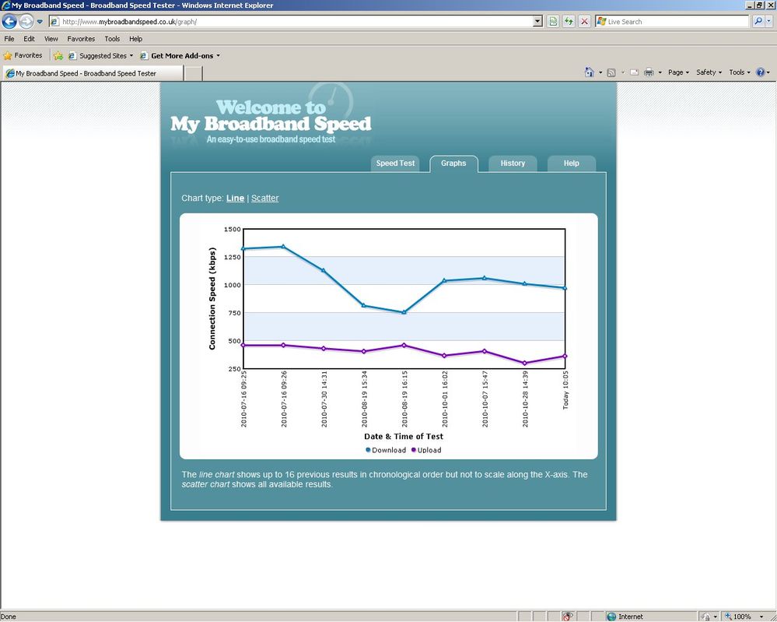Switch to the History tab
This screenshot has height=622, width=777.
click(x=513, y=163)
